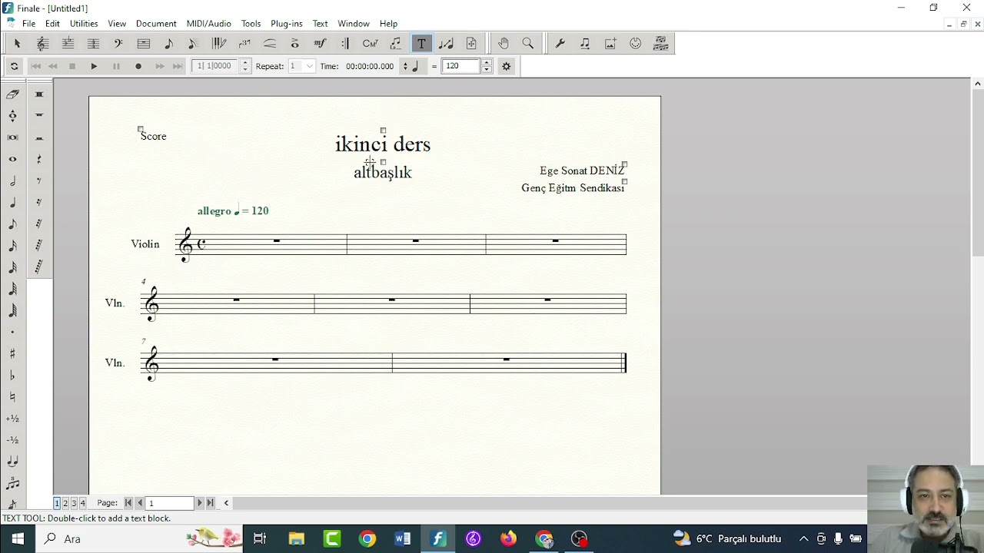Select the Repeat tool
The width and height of the screenshot is (984, 553).
[345, 44]
